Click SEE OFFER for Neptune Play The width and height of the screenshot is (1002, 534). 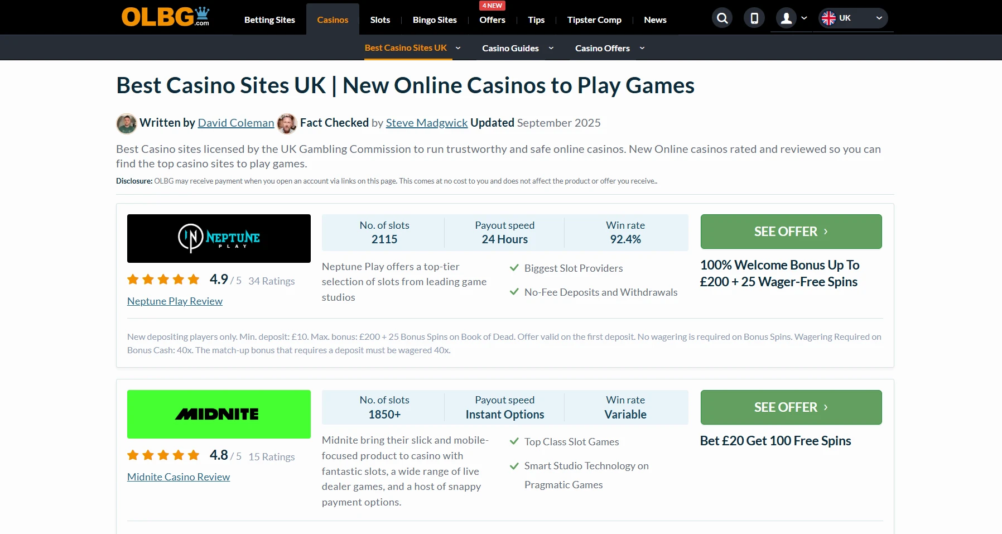click(791, 232)
